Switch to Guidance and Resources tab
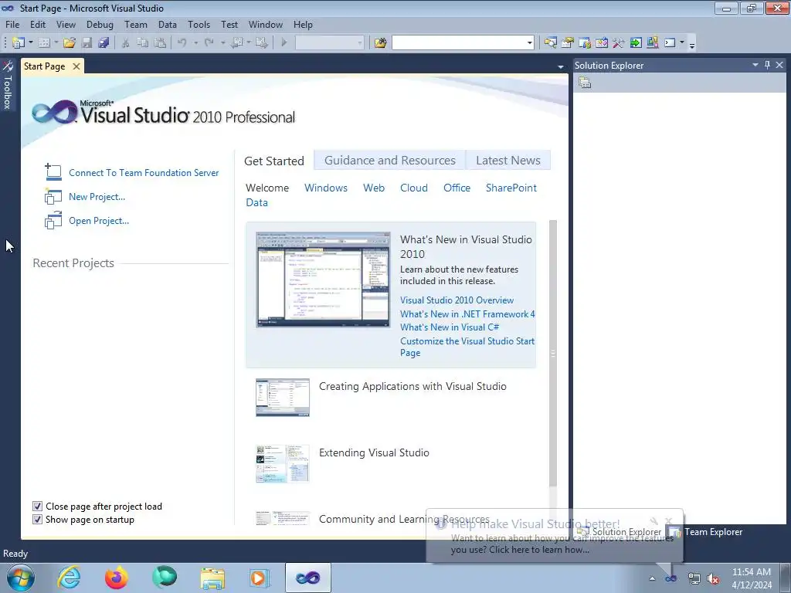 (x=390, y=161)
